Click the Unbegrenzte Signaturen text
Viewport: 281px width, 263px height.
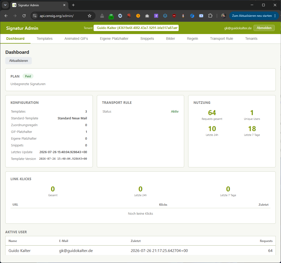(28, 84)
